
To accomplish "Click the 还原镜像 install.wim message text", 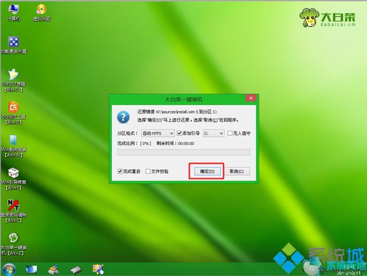I will click(x=177, y=112).
